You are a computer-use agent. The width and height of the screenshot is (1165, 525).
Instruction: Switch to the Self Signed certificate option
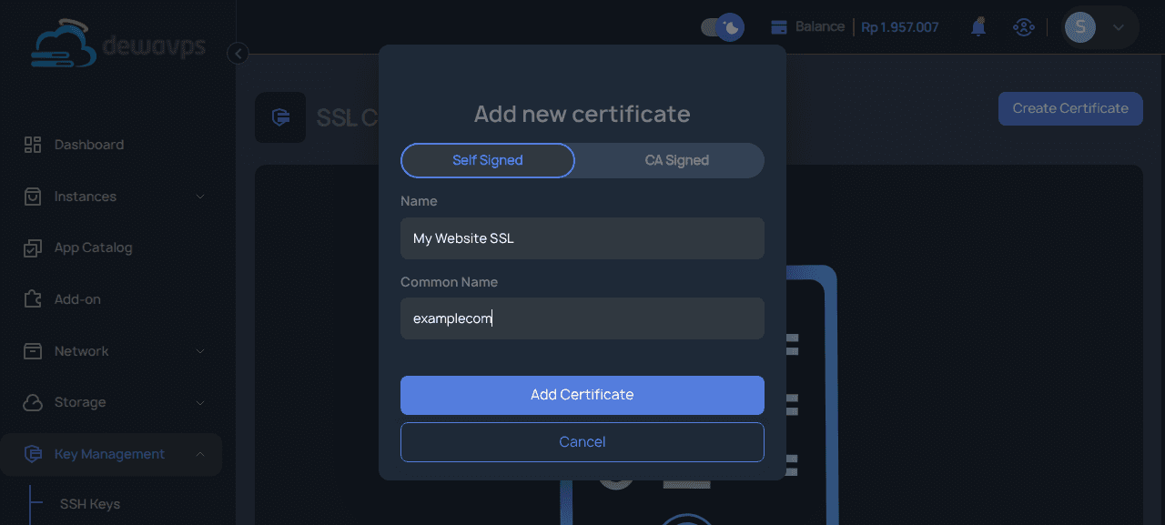tap(487, 160)
